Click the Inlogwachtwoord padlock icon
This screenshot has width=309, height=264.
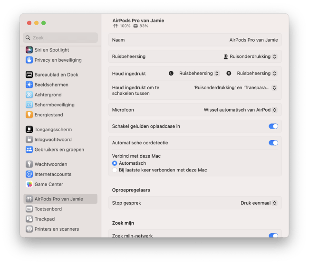(x=29, y=140)
